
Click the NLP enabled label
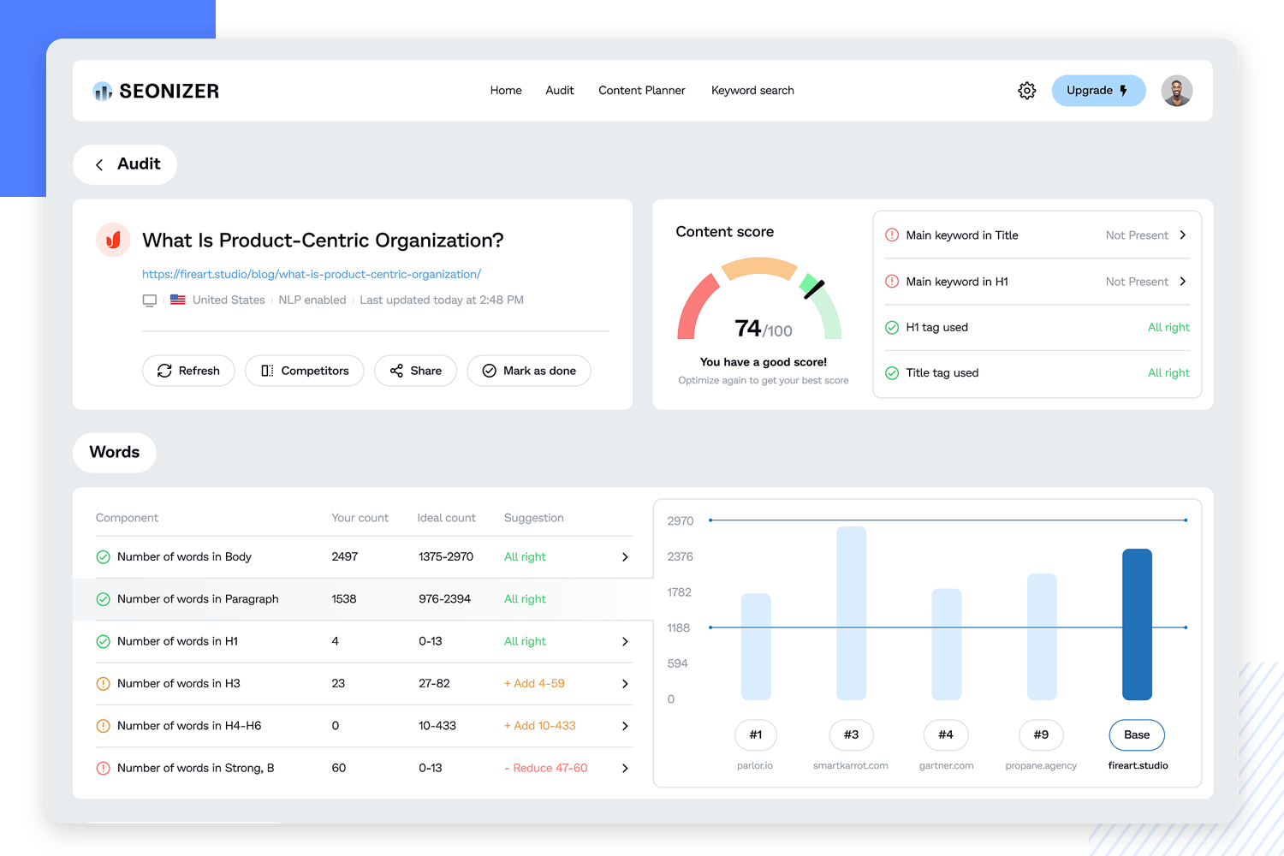pos(312,300)
